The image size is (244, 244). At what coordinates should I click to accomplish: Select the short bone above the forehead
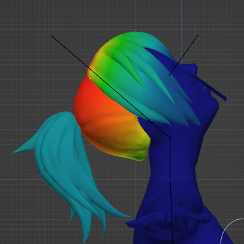tap(184, 55)
